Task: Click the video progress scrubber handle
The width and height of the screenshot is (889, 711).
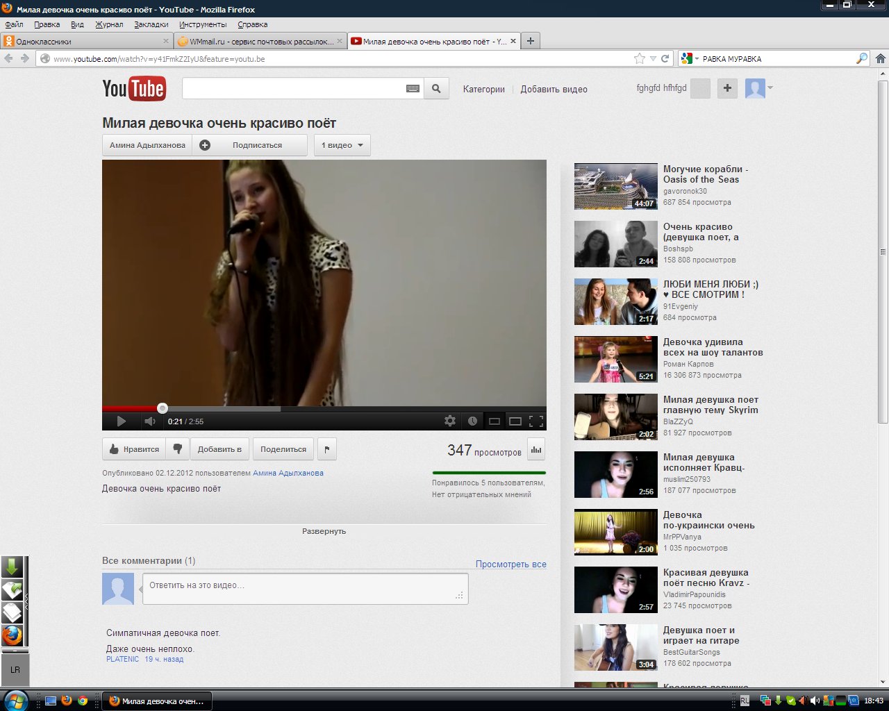Action: [162, 408]
